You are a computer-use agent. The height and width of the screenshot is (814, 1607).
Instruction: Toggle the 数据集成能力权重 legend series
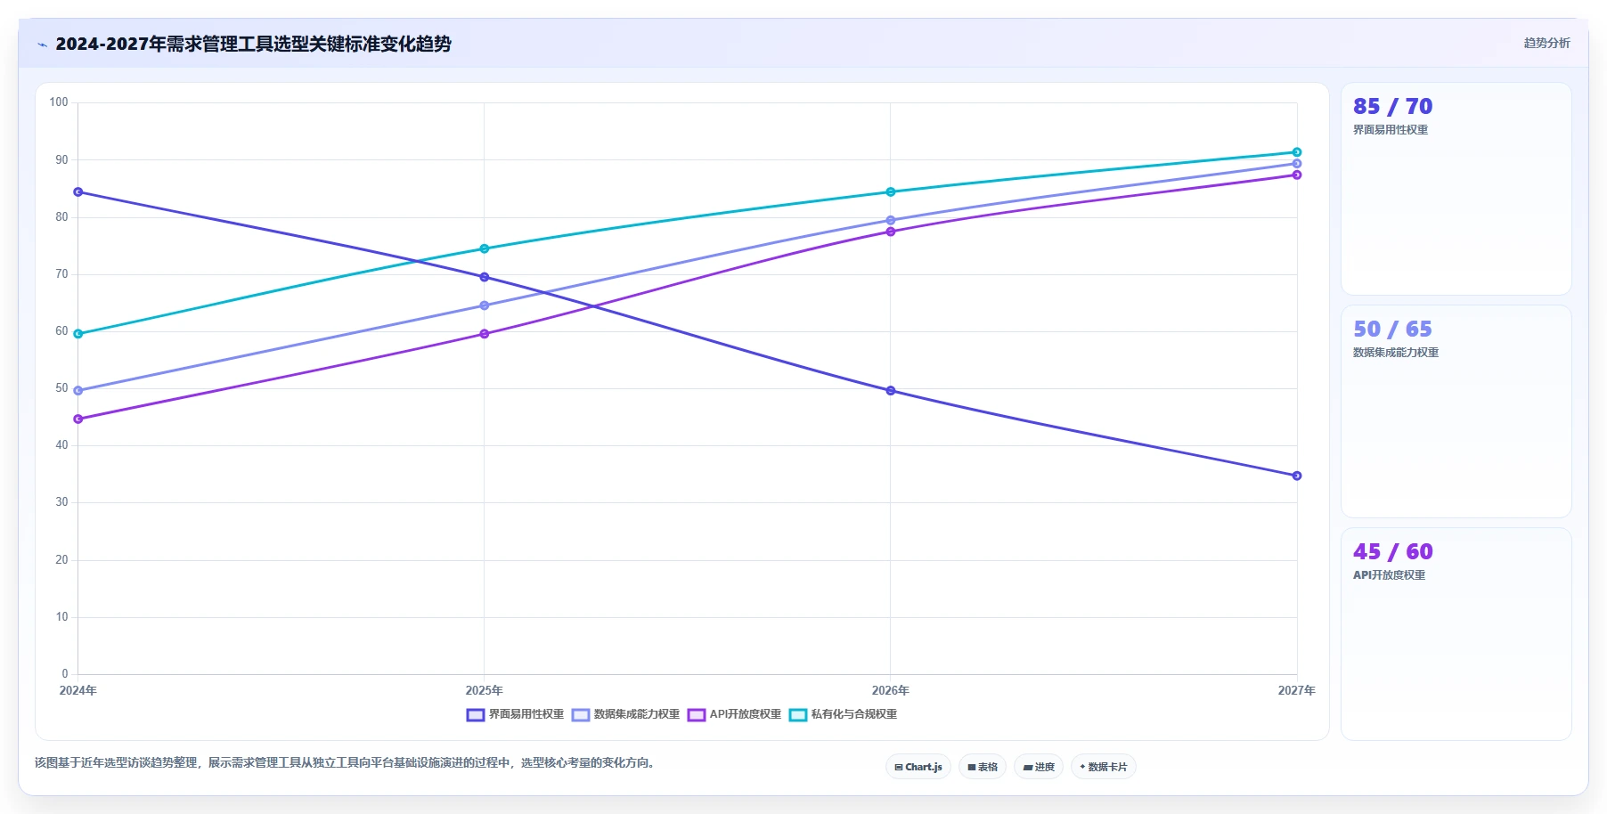tap(626, 714)
